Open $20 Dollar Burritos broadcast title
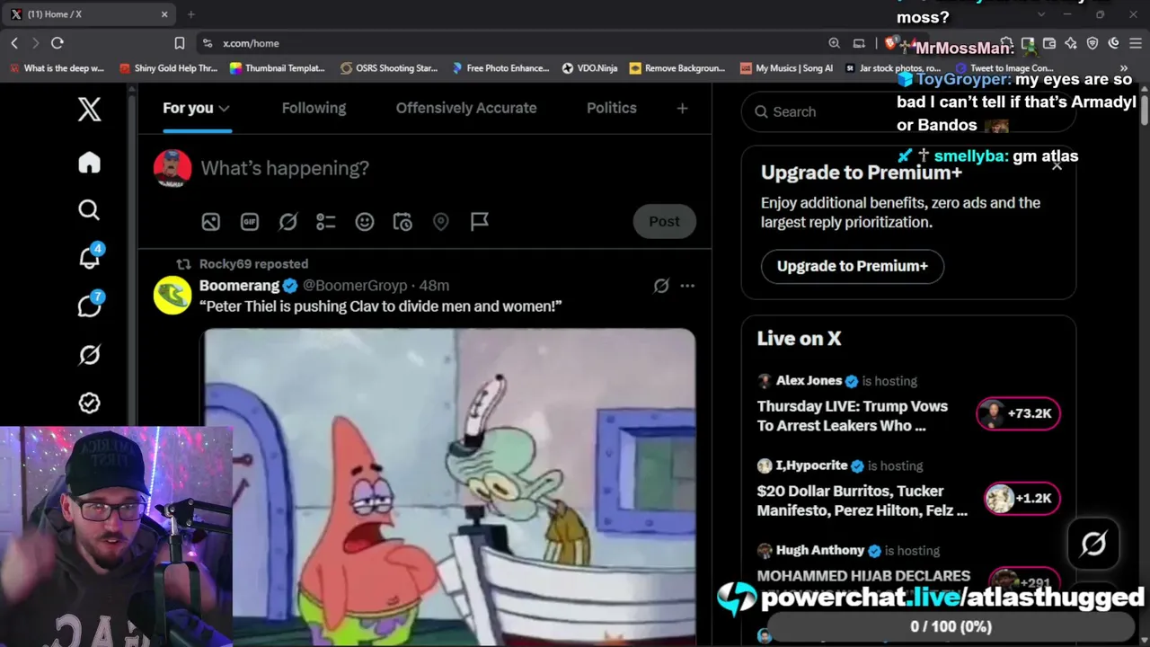1150x647 pixels. click(x=862, y=501)
